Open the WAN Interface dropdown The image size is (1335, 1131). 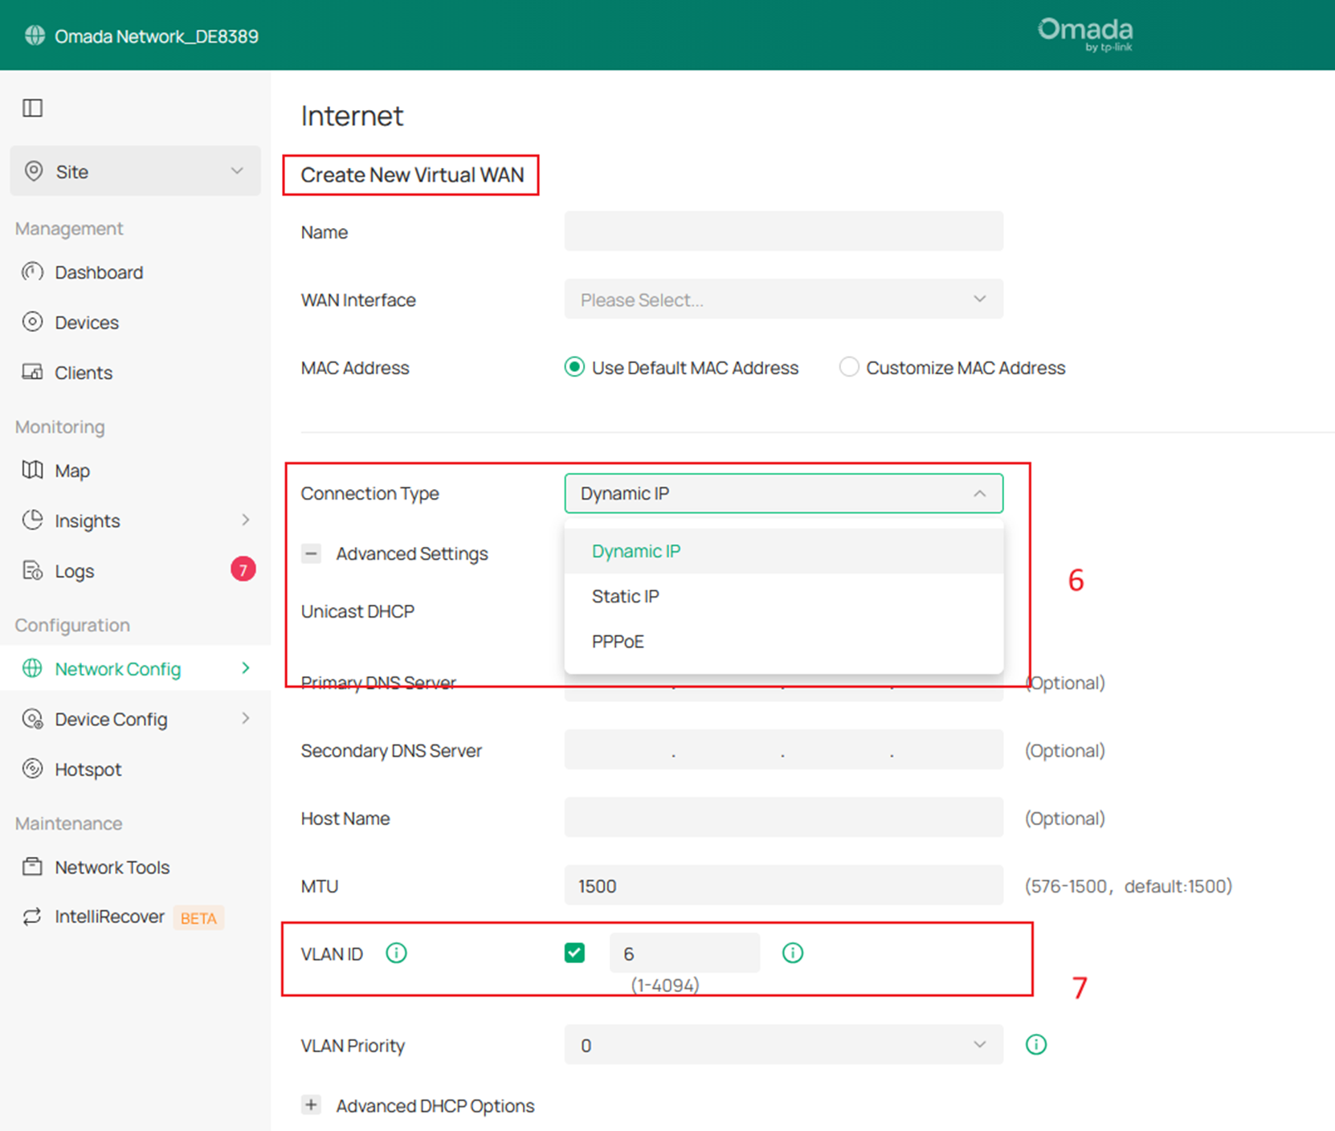pos(783,299)
